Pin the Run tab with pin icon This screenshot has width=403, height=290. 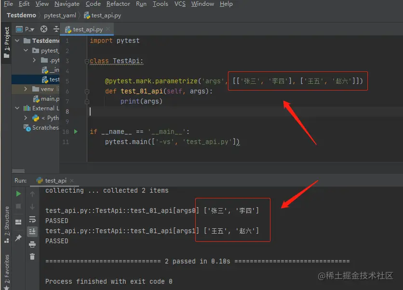tap(18, 237)
